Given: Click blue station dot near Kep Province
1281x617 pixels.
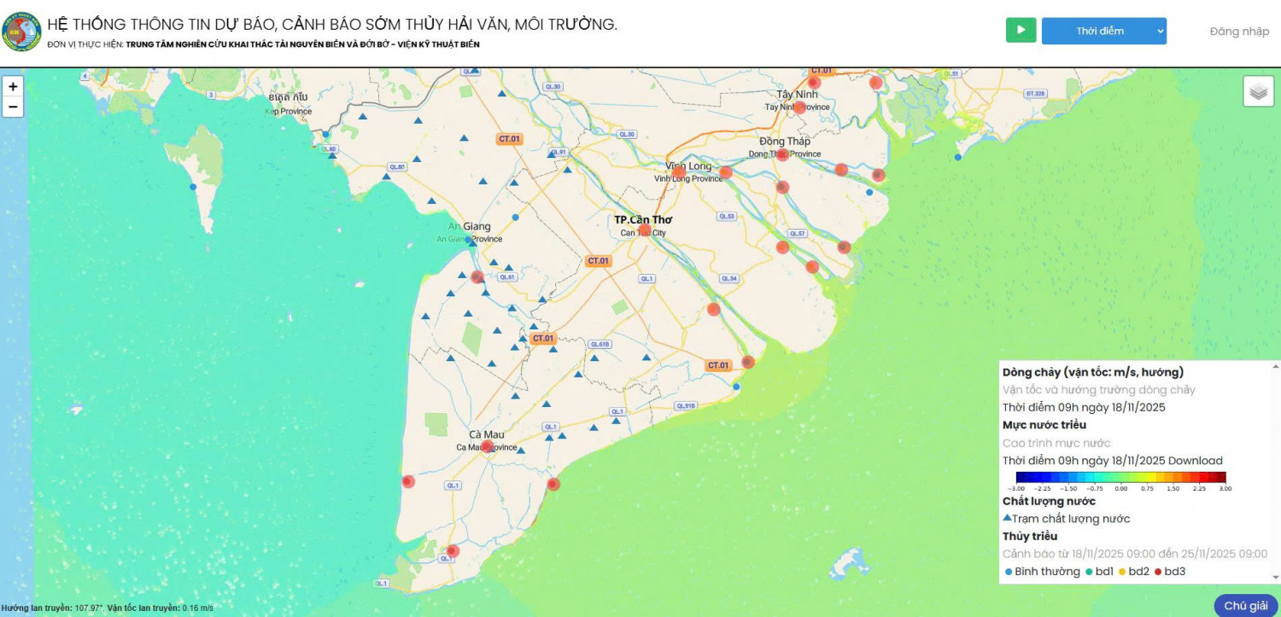Looking at the screenshot, I should click(x=325, y=134).
